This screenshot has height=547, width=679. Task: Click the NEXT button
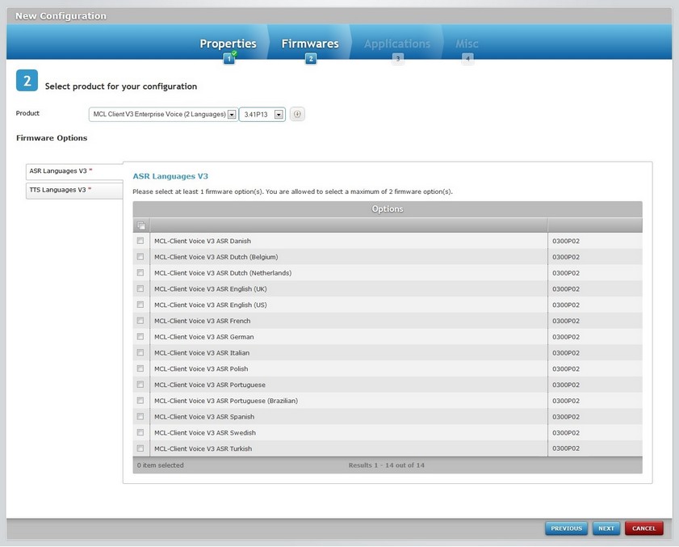pos(606,528)
